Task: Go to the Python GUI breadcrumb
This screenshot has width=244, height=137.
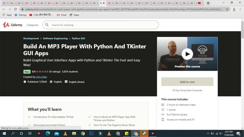Action: [79, 38]
